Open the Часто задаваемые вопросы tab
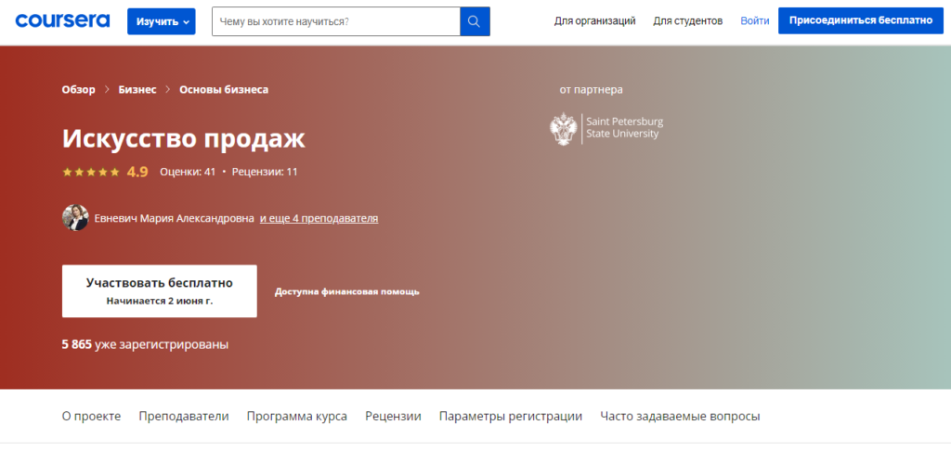 680,417
